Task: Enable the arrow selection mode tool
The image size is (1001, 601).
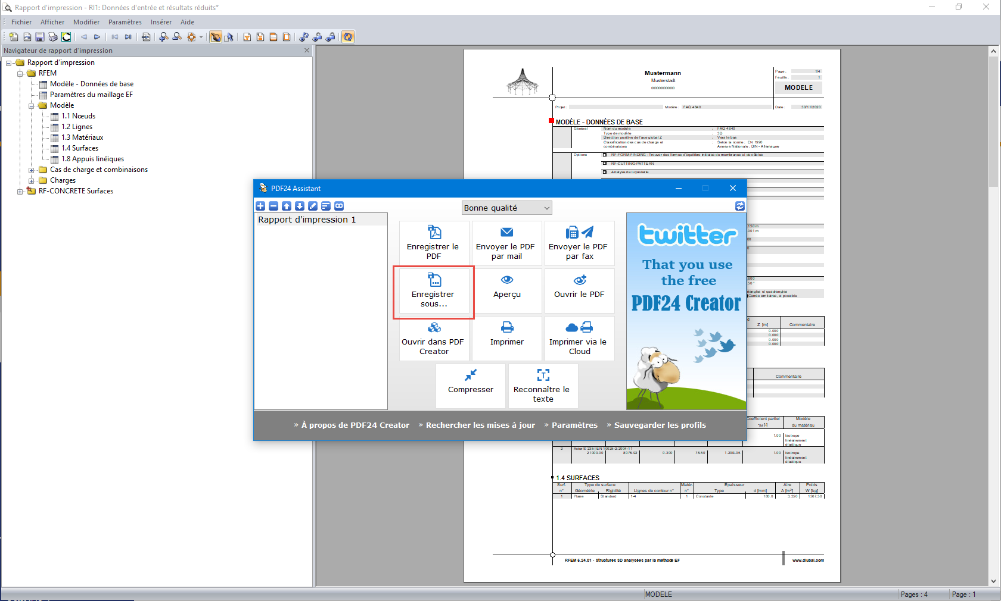Action: (229, 37)
